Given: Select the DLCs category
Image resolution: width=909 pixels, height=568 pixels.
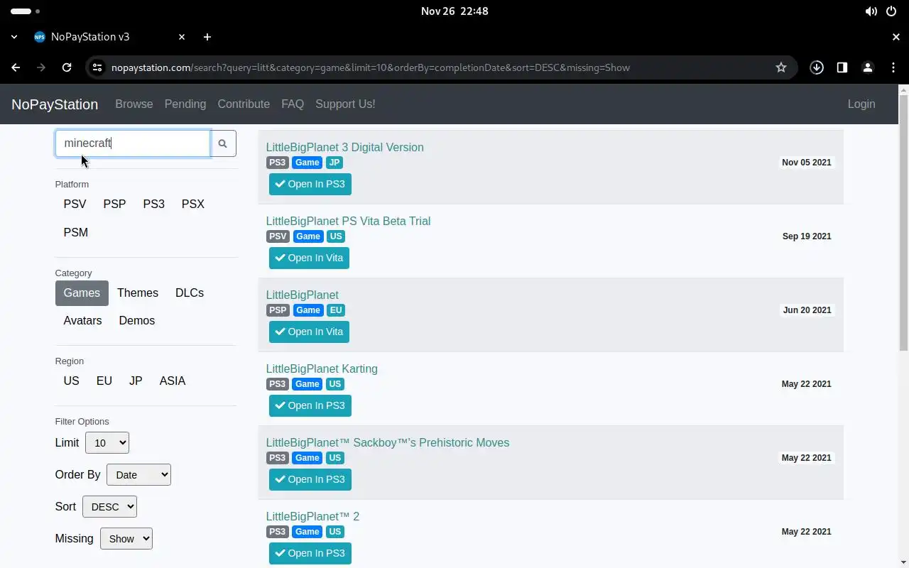Looking at the screenshot, I should tap(190, 293).
